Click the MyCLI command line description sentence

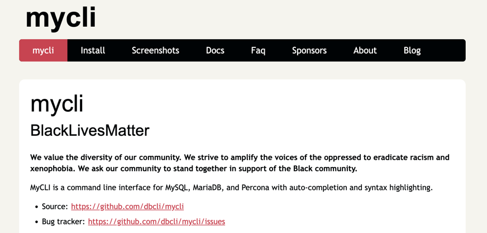[x=231, y=188]
